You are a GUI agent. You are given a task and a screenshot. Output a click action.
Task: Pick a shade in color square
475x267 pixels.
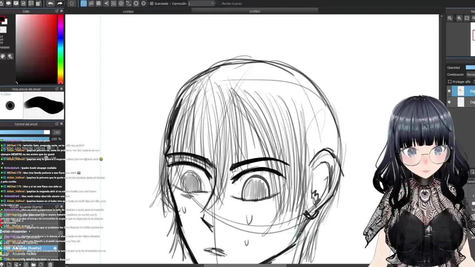36,49
